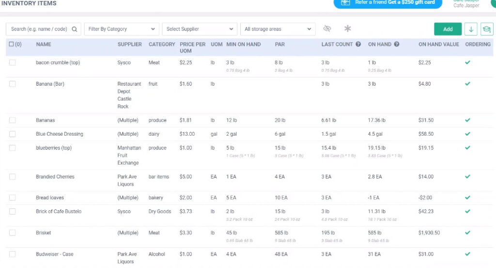
Task: Toggle the hidden items eye icon
Action: [x=327, y=29]
